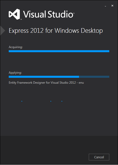Viewport: 118px width, 165px height.
Task: Click the Visual Studio title text
Action: pos(48,14)
